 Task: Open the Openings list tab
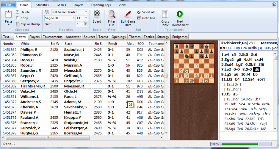118,37
